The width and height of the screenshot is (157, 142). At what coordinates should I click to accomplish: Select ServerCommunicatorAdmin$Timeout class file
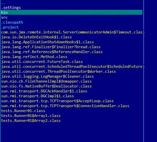pyautogui.click(x=72, y=32)
